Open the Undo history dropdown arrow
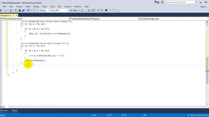Screen dimensions: 209x117 [31, 10]
